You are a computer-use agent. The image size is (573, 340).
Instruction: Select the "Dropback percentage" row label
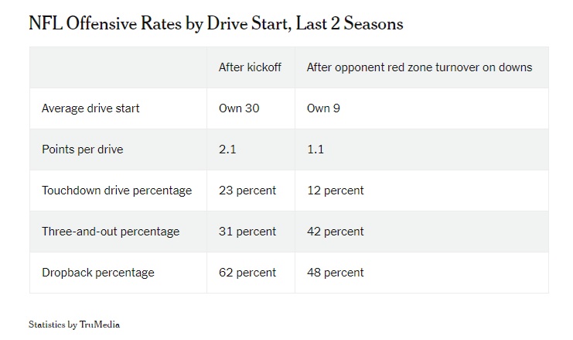(97, 273)
